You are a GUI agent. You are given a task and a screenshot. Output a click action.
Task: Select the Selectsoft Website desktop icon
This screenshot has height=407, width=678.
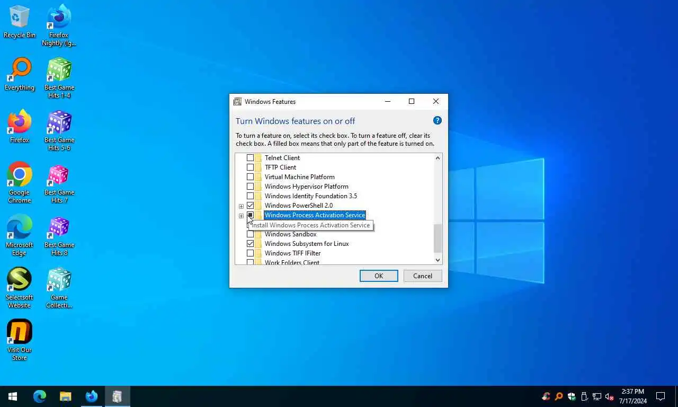[x=20, y=288]
